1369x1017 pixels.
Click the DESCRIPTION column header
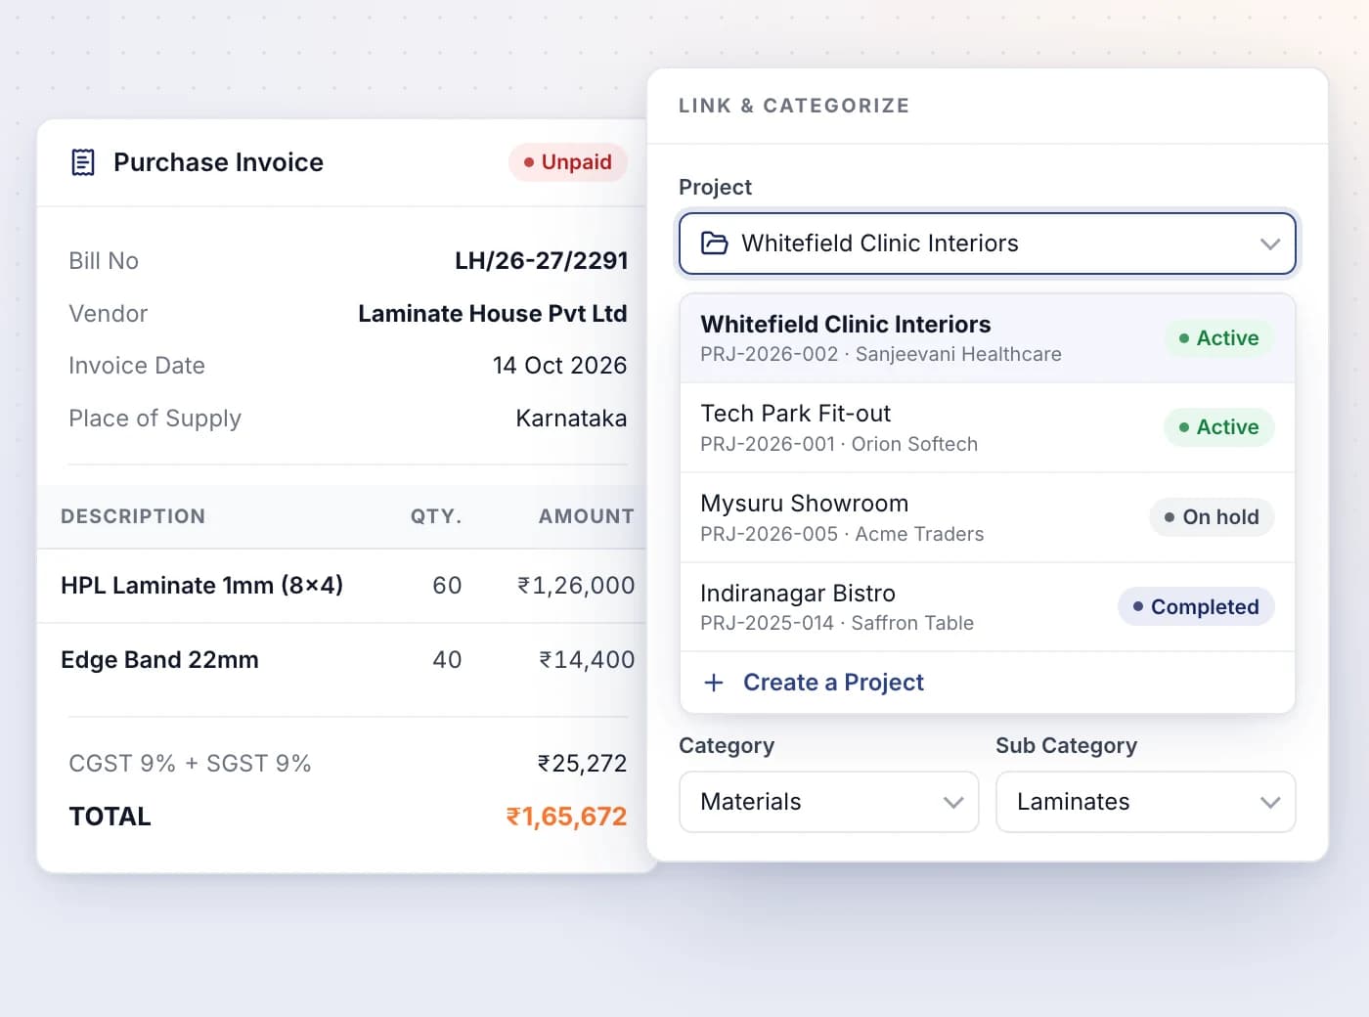coord(133,516)
